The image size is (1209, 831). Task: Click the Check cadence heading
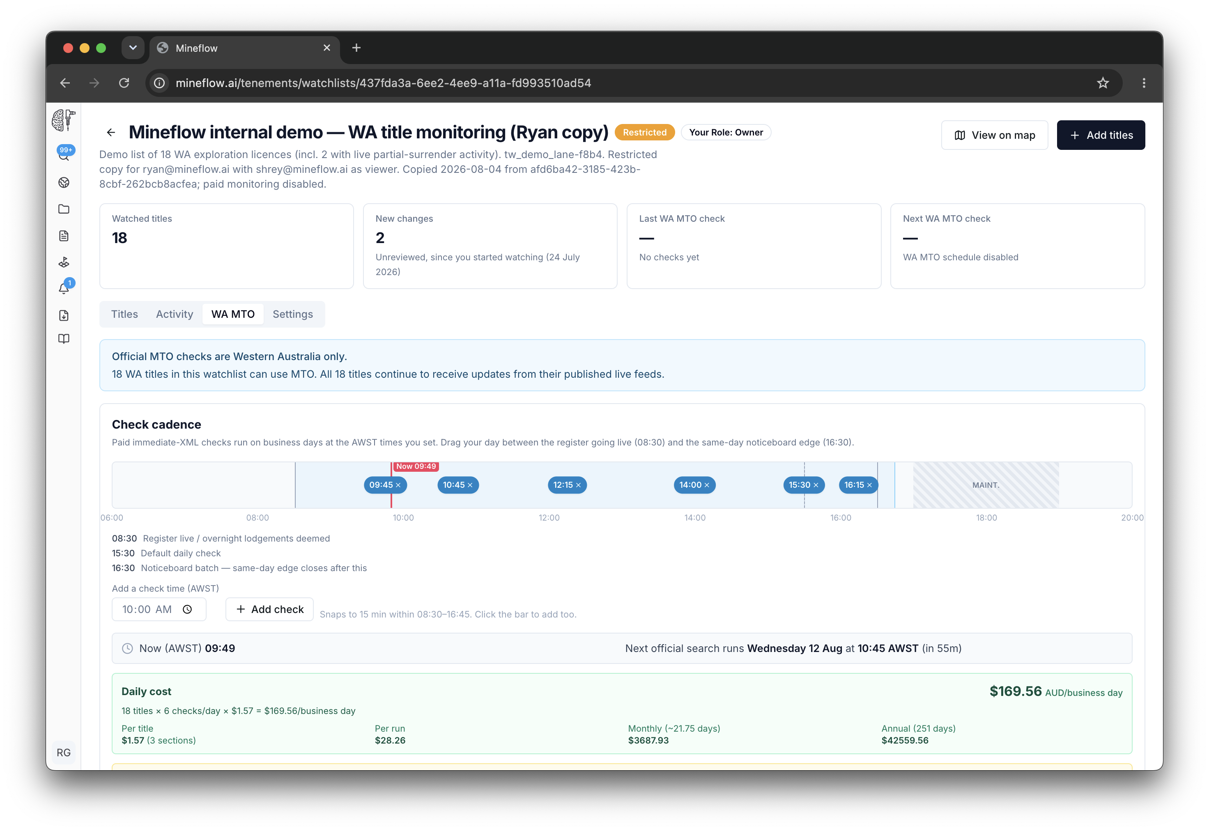pyautogui.click(x=156, y=425)
